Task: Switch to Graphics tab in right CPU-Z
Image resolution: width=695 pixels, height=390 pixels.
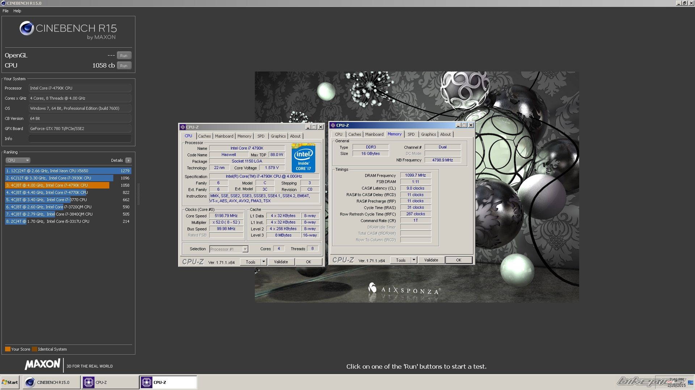Action: [428, 134]
